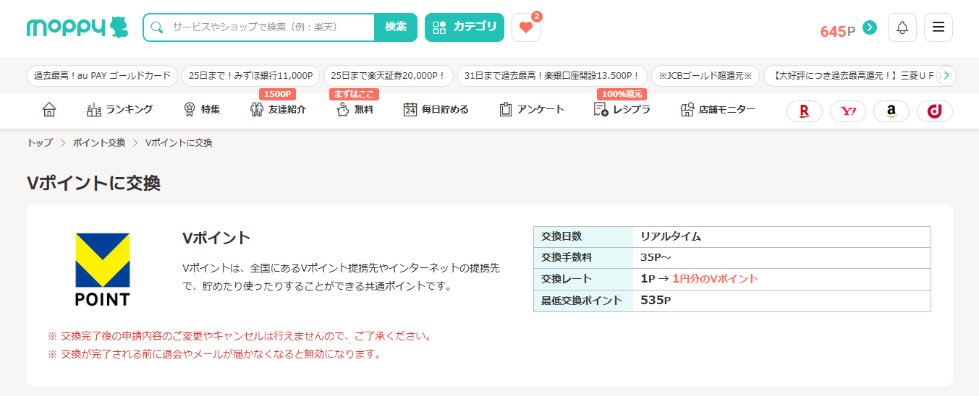Click the 交換手数料 table label

(x=567, y=257)
